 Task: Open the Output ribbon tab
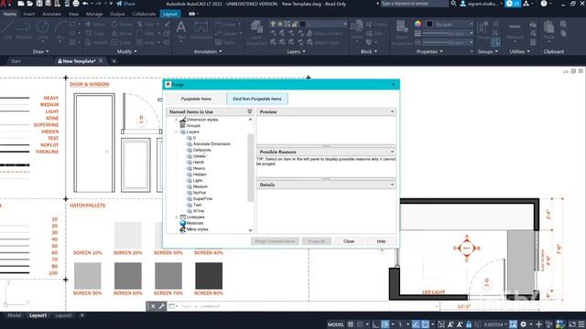[x=117, y=14]
